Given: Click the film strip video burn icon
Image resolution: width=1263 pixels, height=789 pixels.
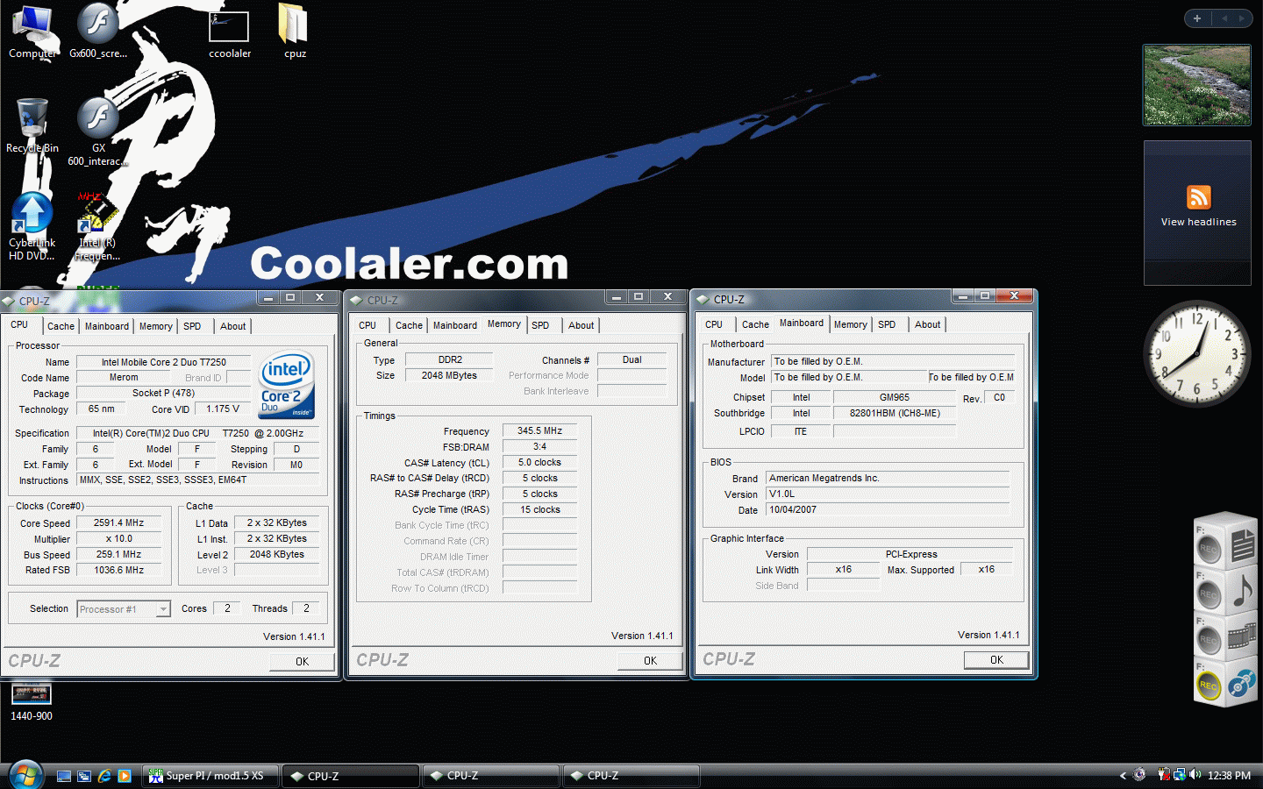Looking at the screenshot, I should point(1242,636).
